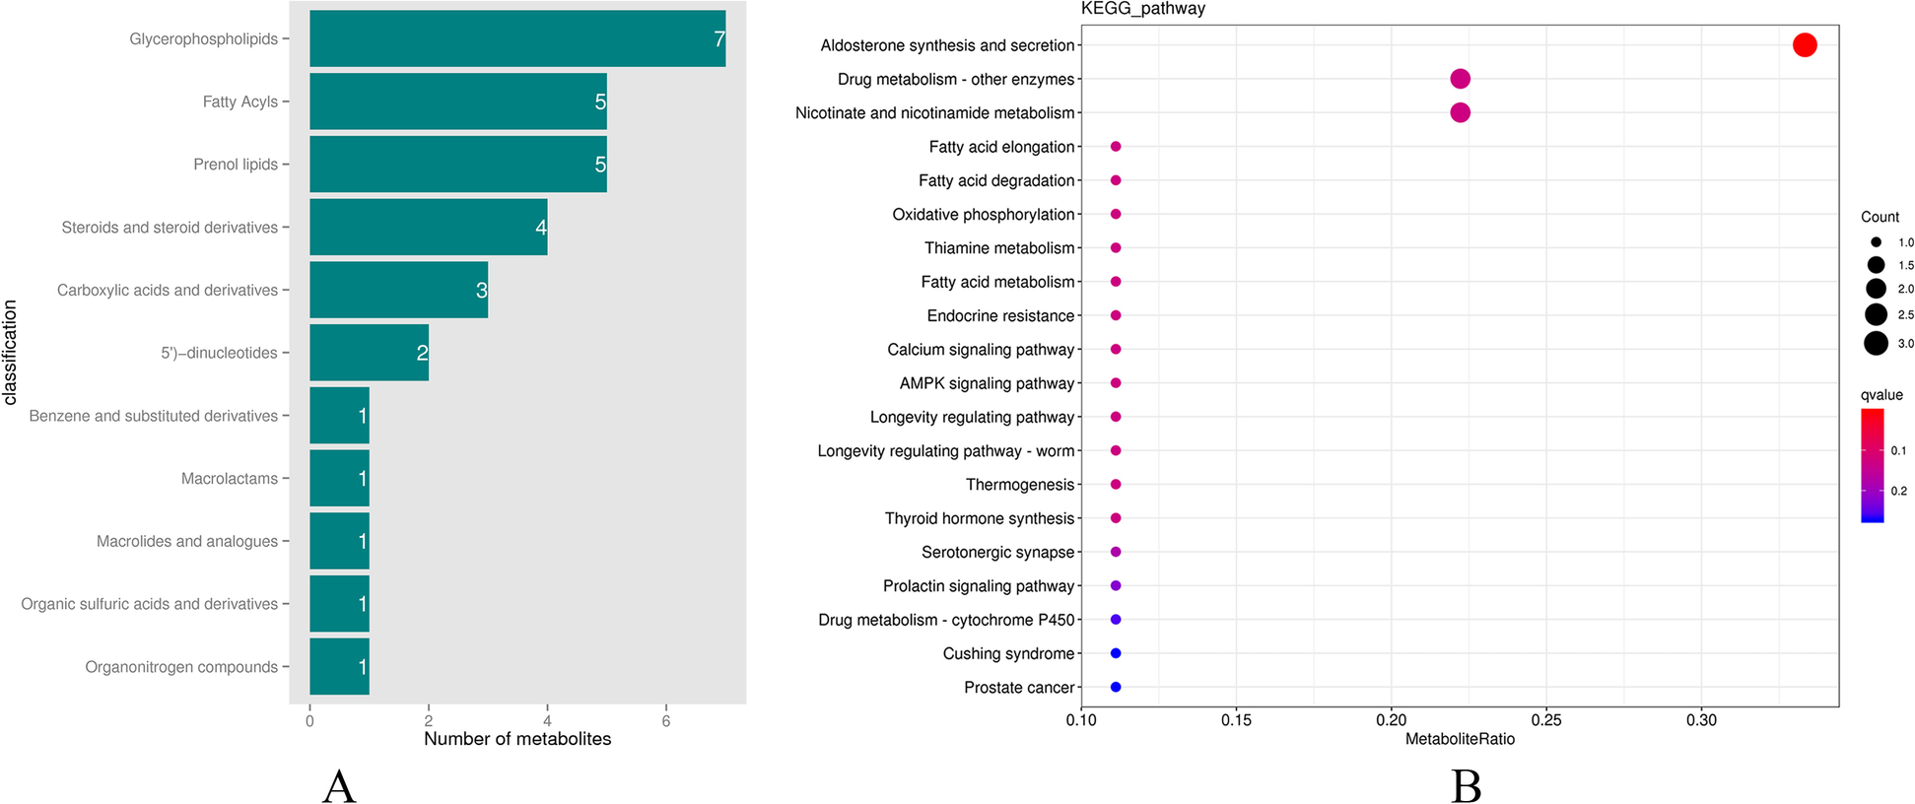Click the Nicotinate and nicotinamide metabolism dot
Viewport: 1915px width, 804px height.
pos(1461,112)
